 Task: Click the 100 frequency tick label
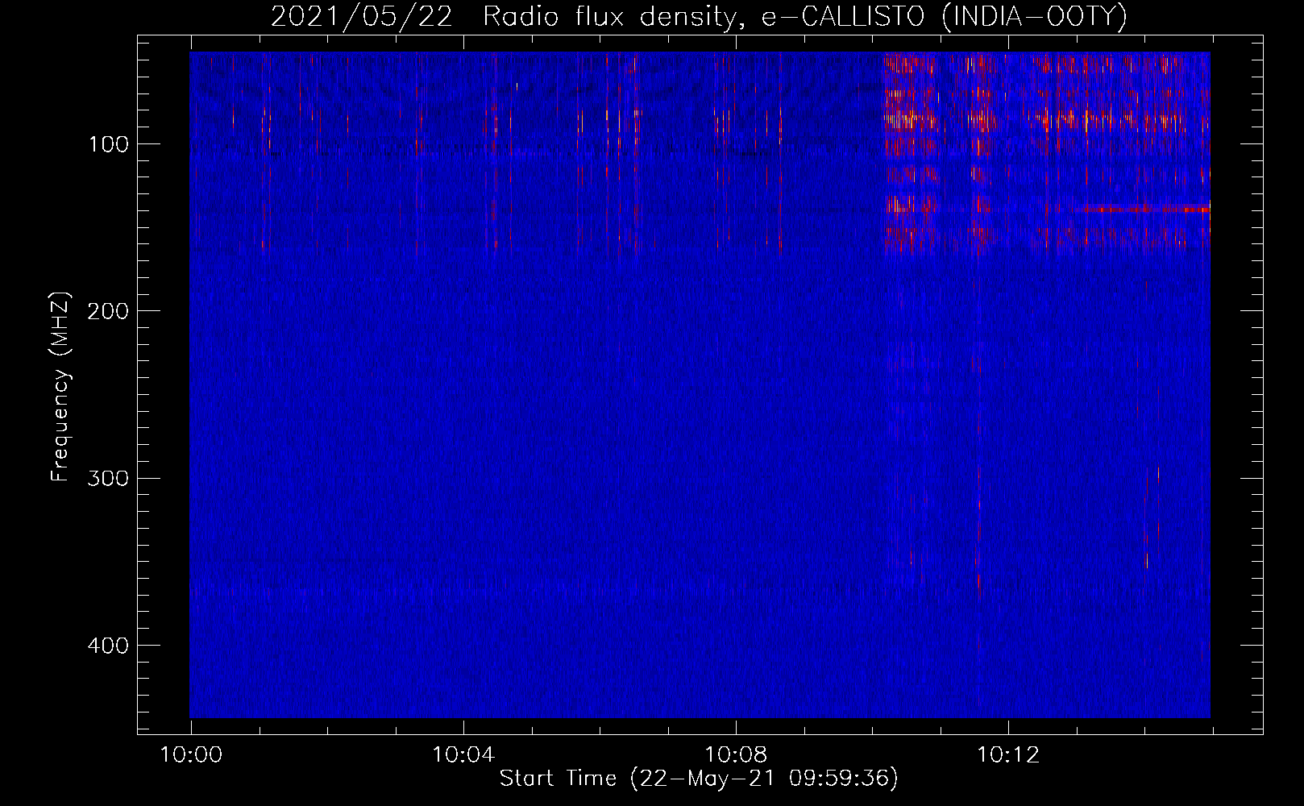click(108, 144)
